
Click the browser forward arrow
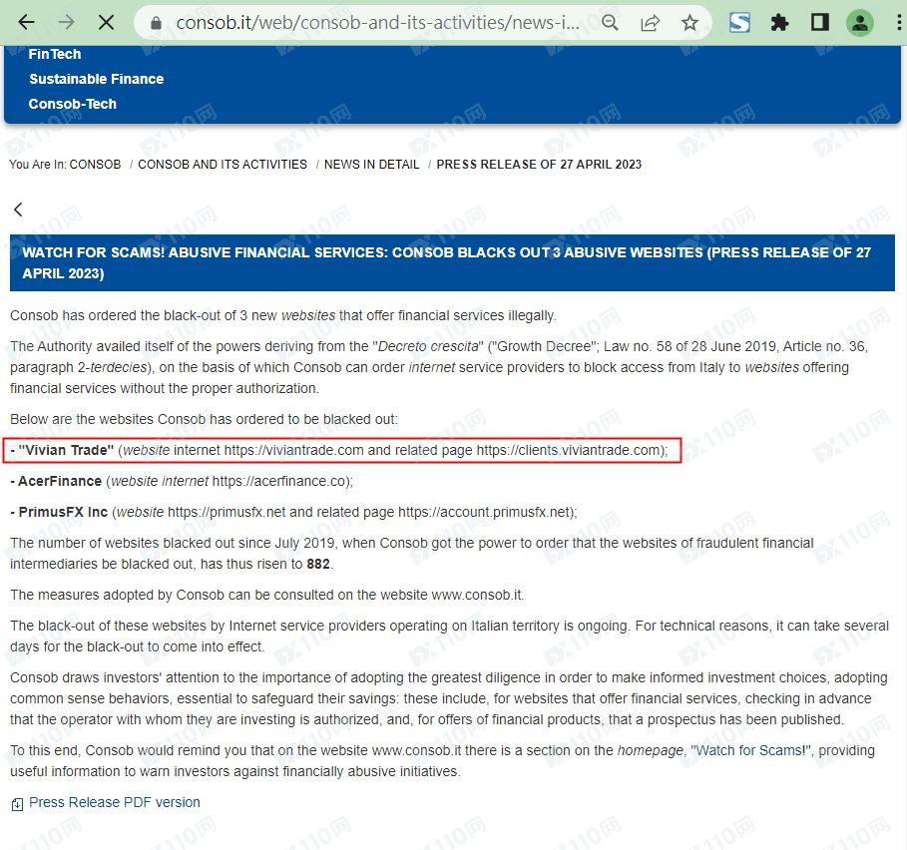[66, 22]
